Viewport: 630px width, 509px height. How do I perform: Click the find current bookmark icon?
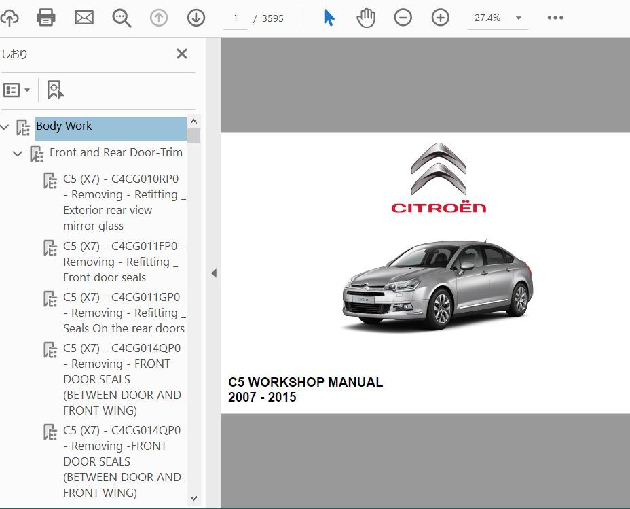55,90
